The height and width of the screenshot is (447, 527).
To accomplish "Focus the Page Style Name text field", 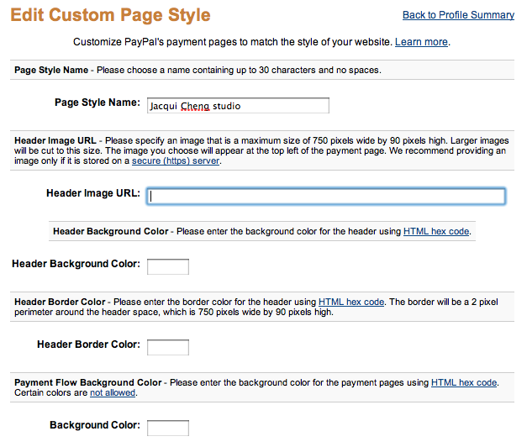I will point(238,106).
